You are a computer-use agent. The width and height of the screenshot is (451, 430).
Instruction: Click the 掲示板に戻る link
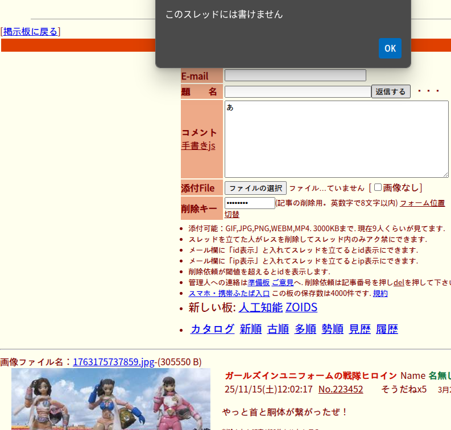[x=31, y=32]
